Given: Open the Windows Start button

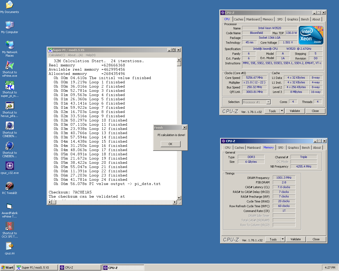Looking at the screenshot, I should pos(7,268).
